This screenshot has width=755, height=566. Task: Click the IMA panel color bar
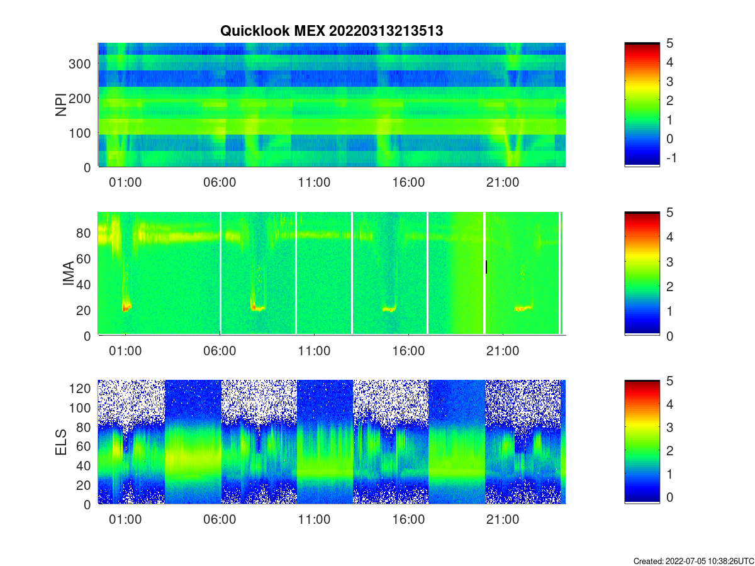click(x=642, y=274)
